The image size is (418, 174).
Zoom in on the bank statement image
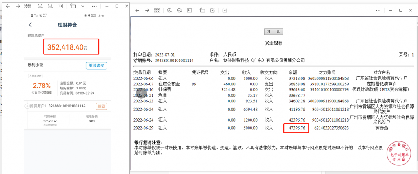coord(169,10)
